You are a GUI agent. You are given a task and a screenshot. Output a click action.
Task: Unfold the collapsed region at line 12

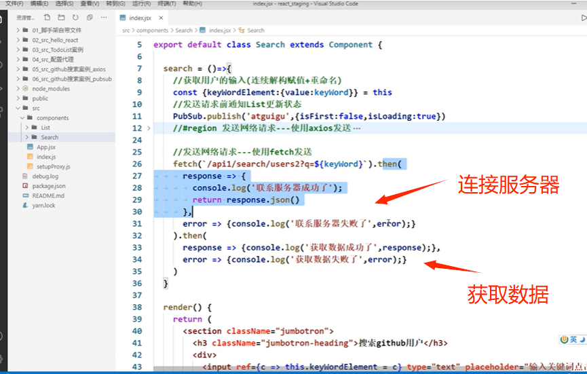(x=149, y=128)
